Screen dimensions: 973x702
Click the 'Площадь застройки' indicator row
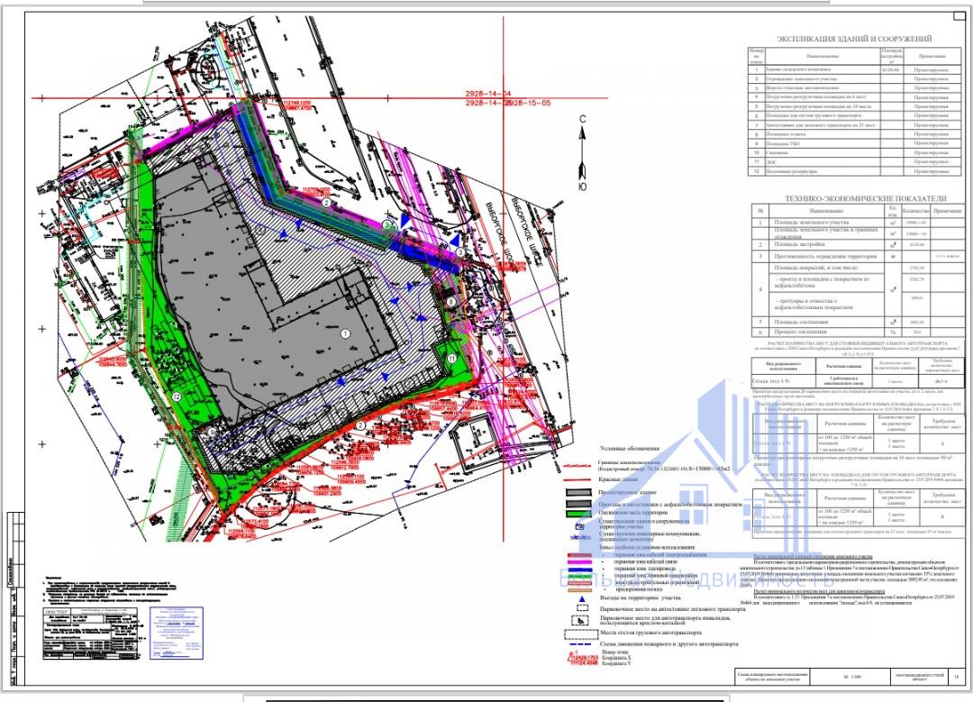coord(858,244)
